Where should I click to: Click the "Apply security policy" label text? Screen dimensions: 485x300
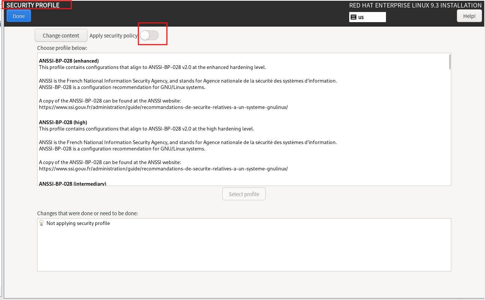pyautogui.click(x=113, y=36)
